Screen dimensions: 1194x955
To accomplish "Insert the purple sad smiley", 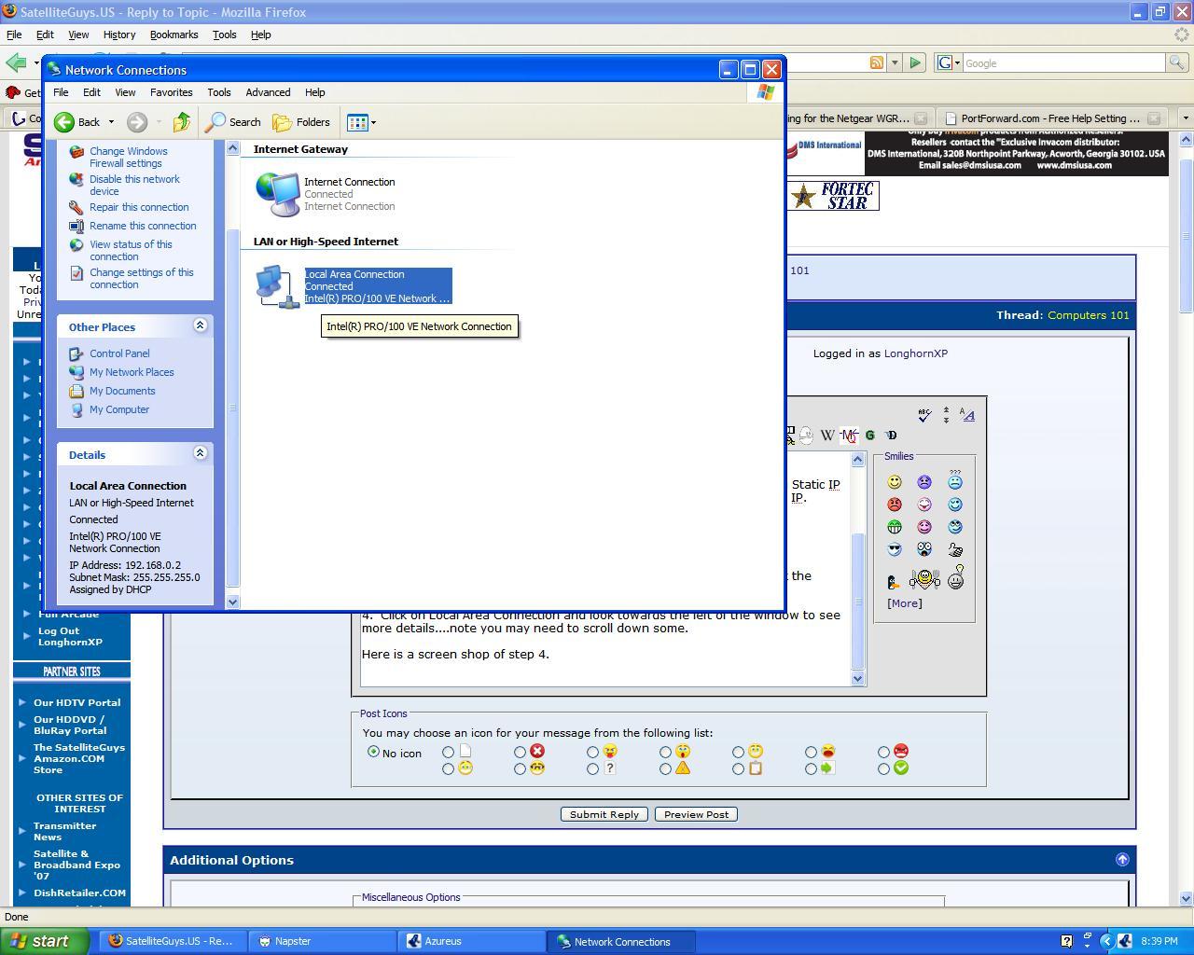I will click(924, 482).
